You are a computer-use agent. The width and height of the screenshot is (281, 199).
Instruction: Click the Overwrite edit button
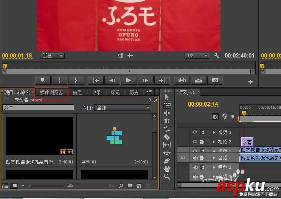pos(199,80)
